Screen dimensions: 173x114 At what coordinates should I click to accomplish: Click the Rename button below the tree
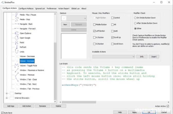point(42,106)
